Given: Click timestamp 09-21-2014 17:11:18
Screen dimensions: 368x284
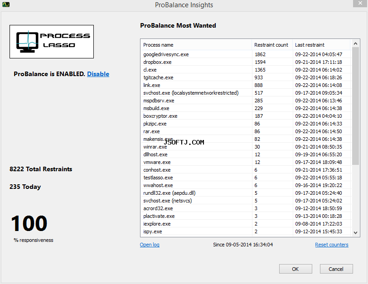Looking at the screenshot, I should [319, 62].
